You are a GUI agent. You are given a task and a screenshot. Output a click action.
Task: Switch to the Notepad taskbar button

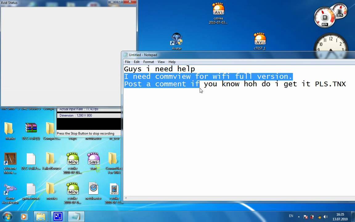pyautogui.click(x=76, y=216)
